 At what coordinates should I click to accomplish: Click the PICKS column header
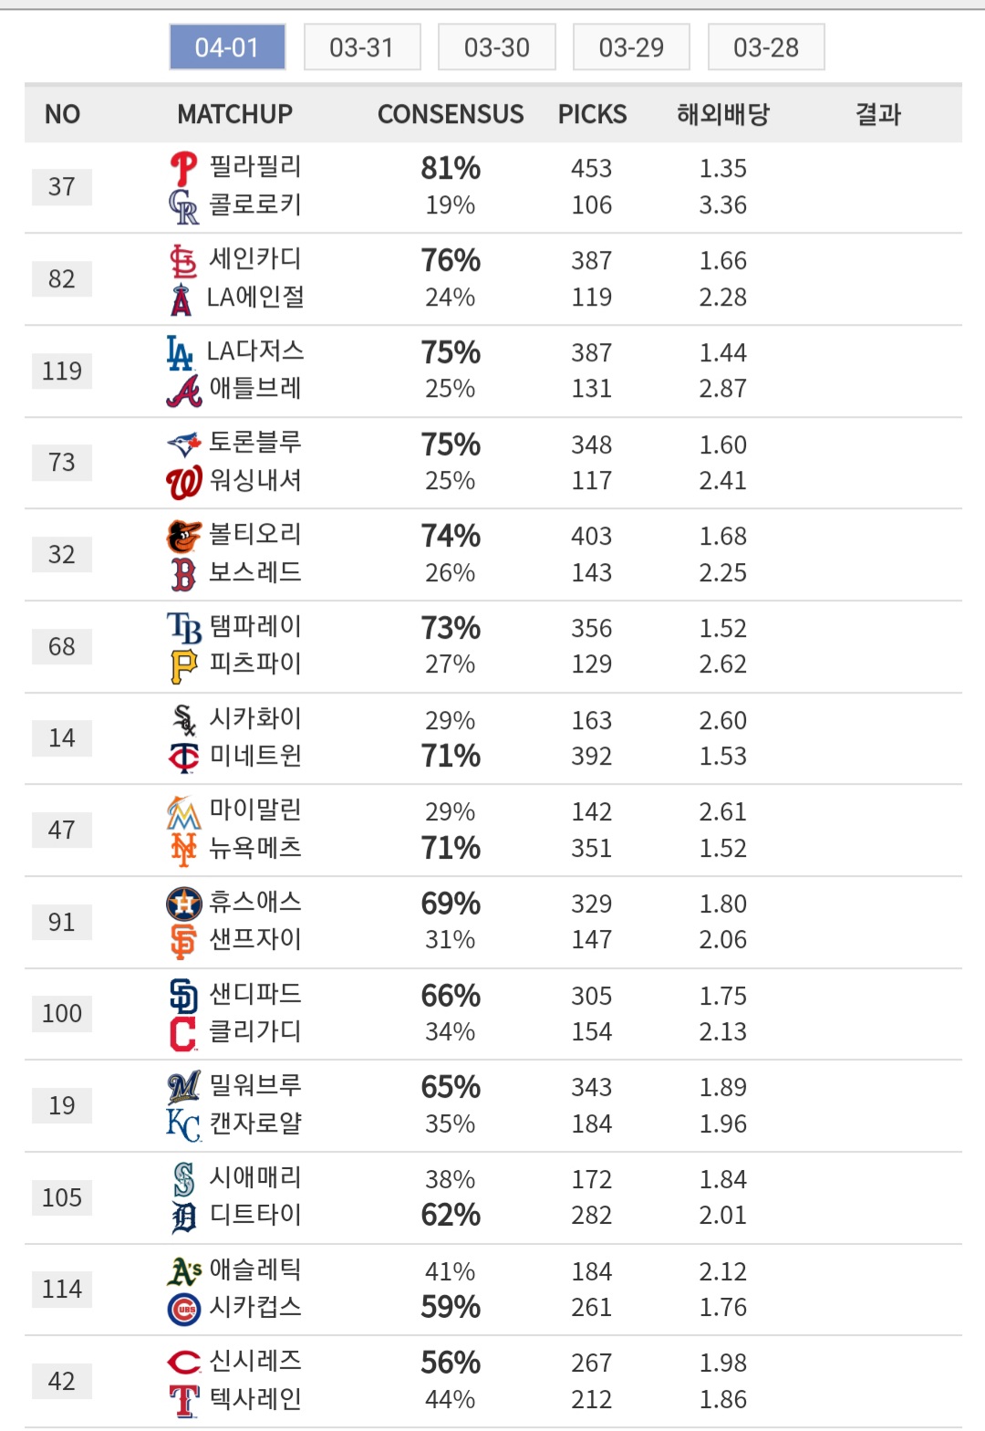(592, 114)
